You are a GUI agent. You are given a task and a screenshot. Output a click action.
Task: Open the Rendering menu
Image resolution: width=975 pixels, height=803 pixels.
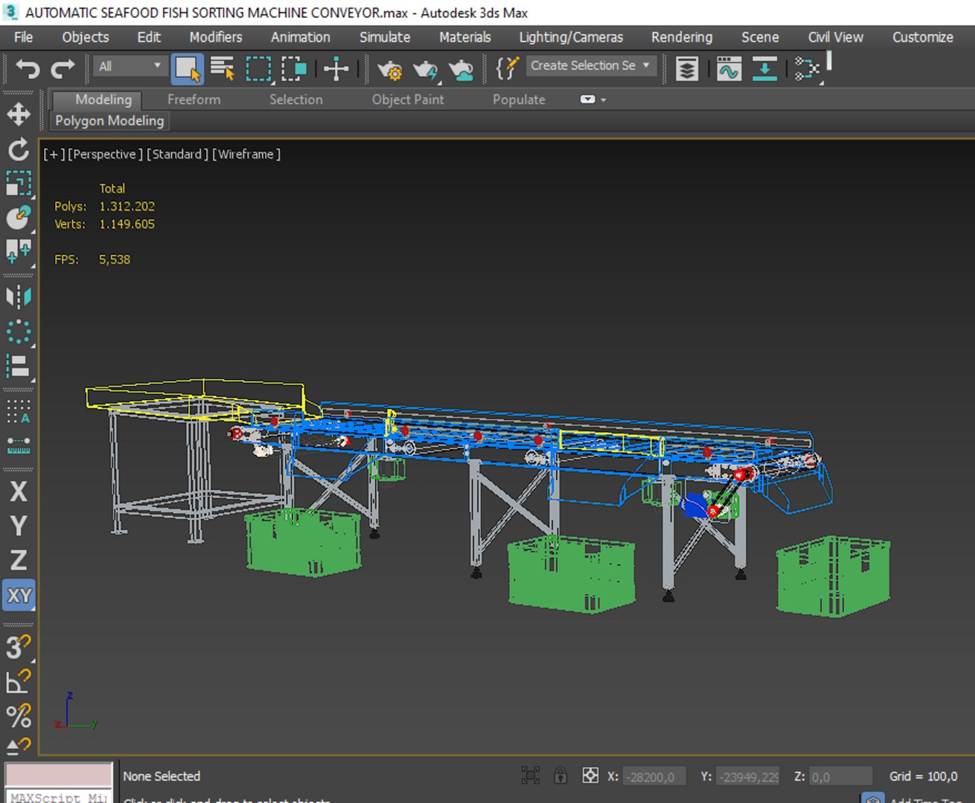[681, 37]
